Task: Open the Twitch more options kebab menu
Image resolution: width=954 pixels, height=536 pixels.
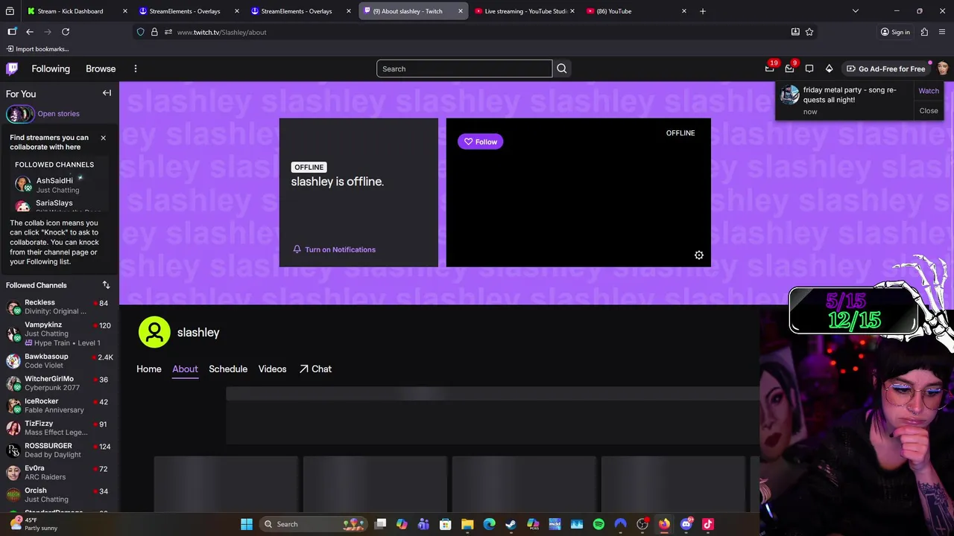Action: point(135,68)
